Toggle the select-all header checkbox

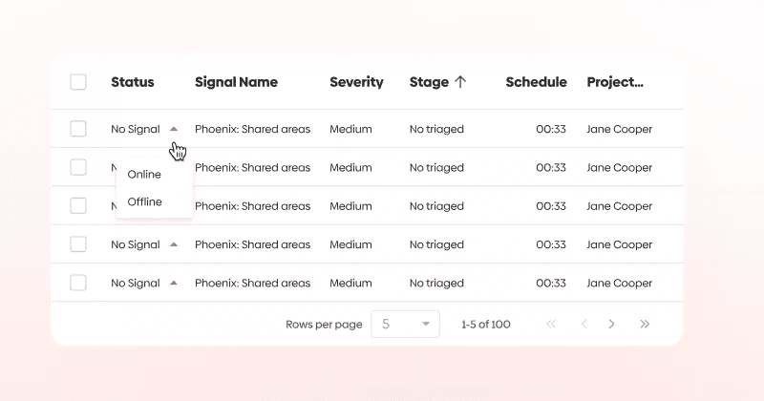click(x=78, y=82)
